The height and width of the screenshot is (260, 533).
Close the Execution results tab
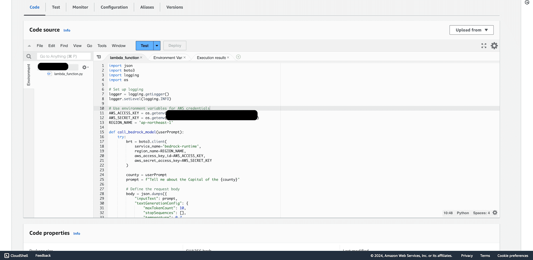click(228, 57)
